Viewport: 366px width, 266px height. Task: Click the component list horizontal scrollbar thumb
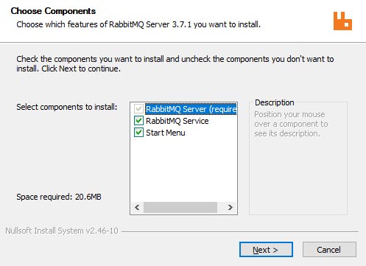[180, 208]
